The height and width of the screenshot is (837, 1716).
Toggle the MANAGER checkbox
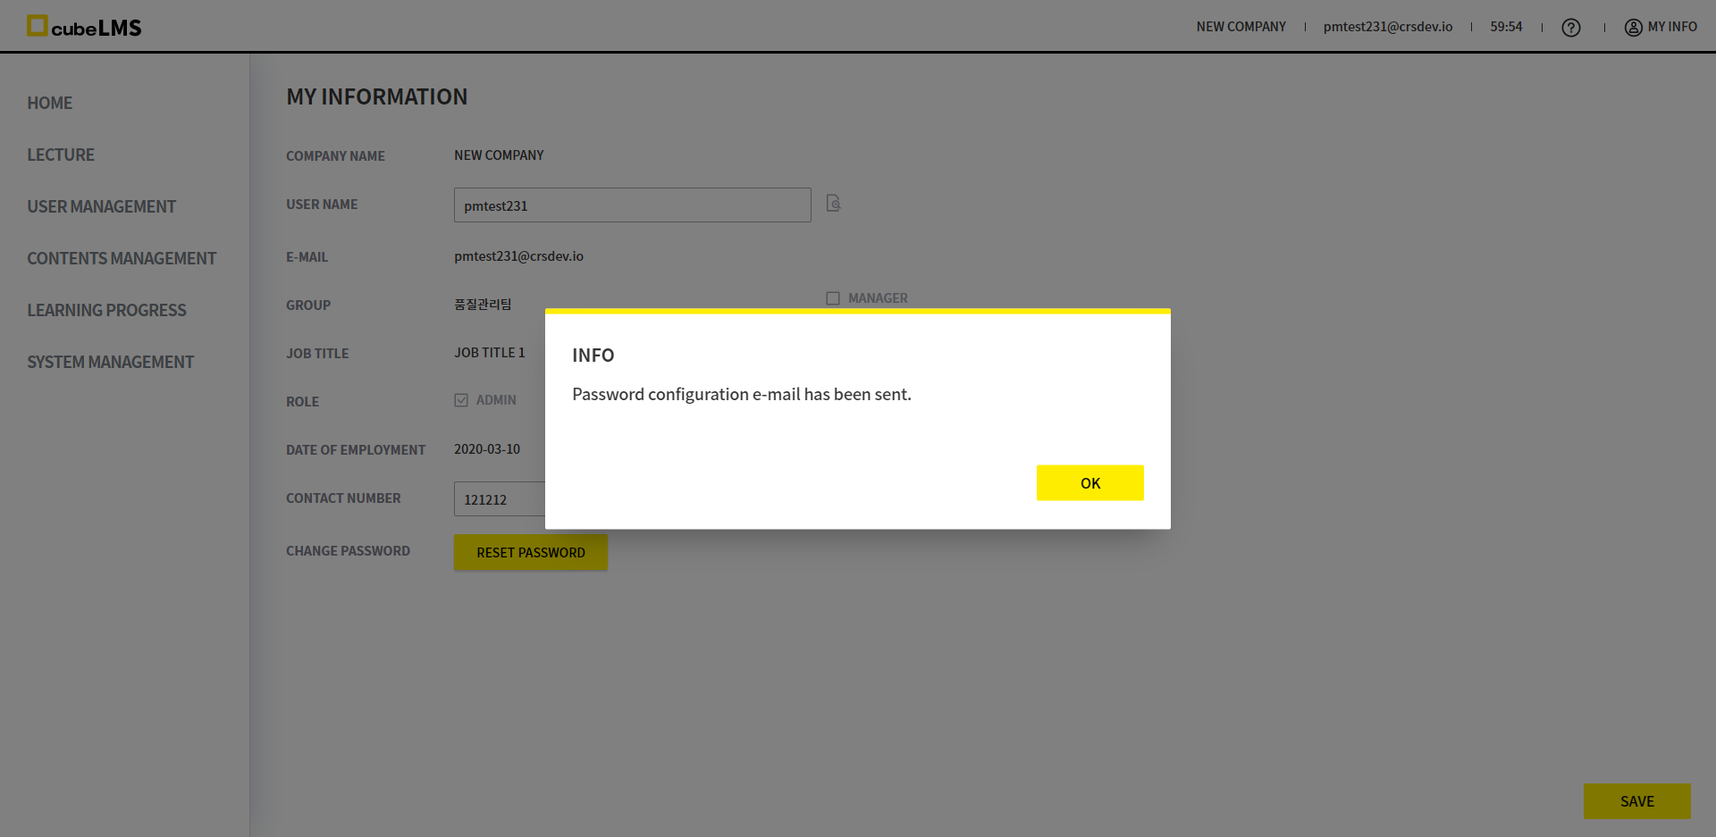(833, 298)
